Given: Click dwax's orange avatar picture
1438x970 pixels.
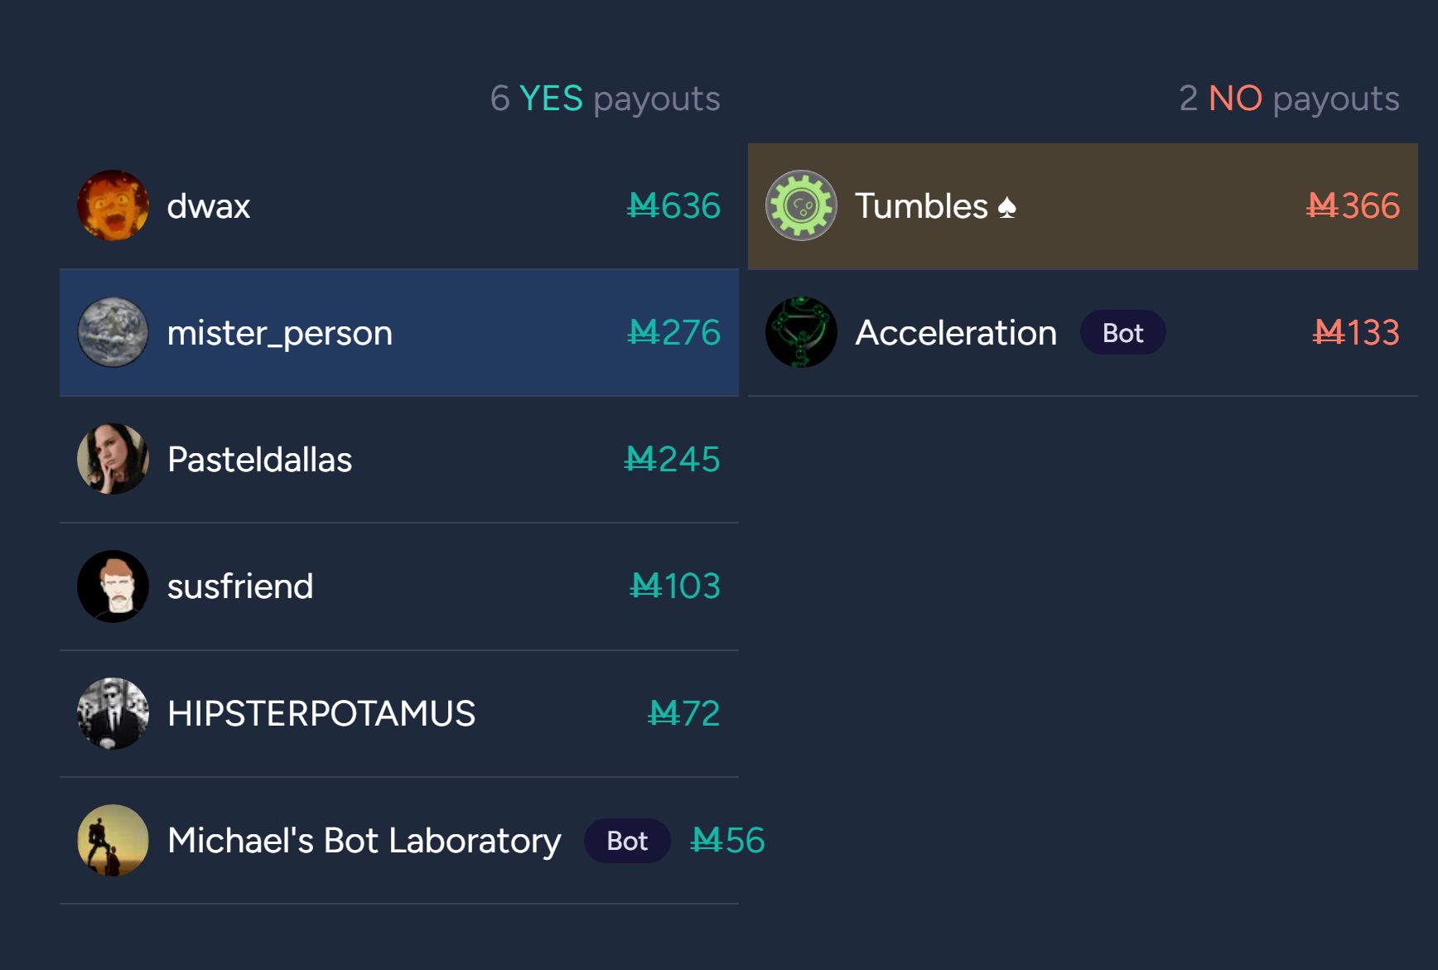Looking at the screenshot, I should tap(113, 205).
